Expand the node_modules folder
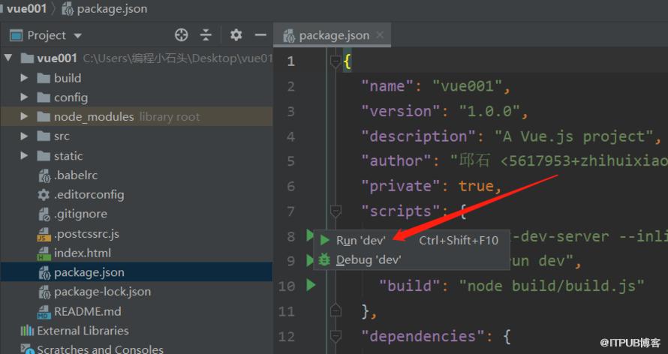This screenshot has height=354, width=668. (24, 116)
